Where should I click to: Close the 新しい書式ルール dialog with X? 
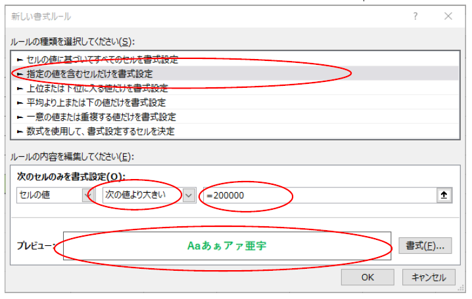click(448, 16)
